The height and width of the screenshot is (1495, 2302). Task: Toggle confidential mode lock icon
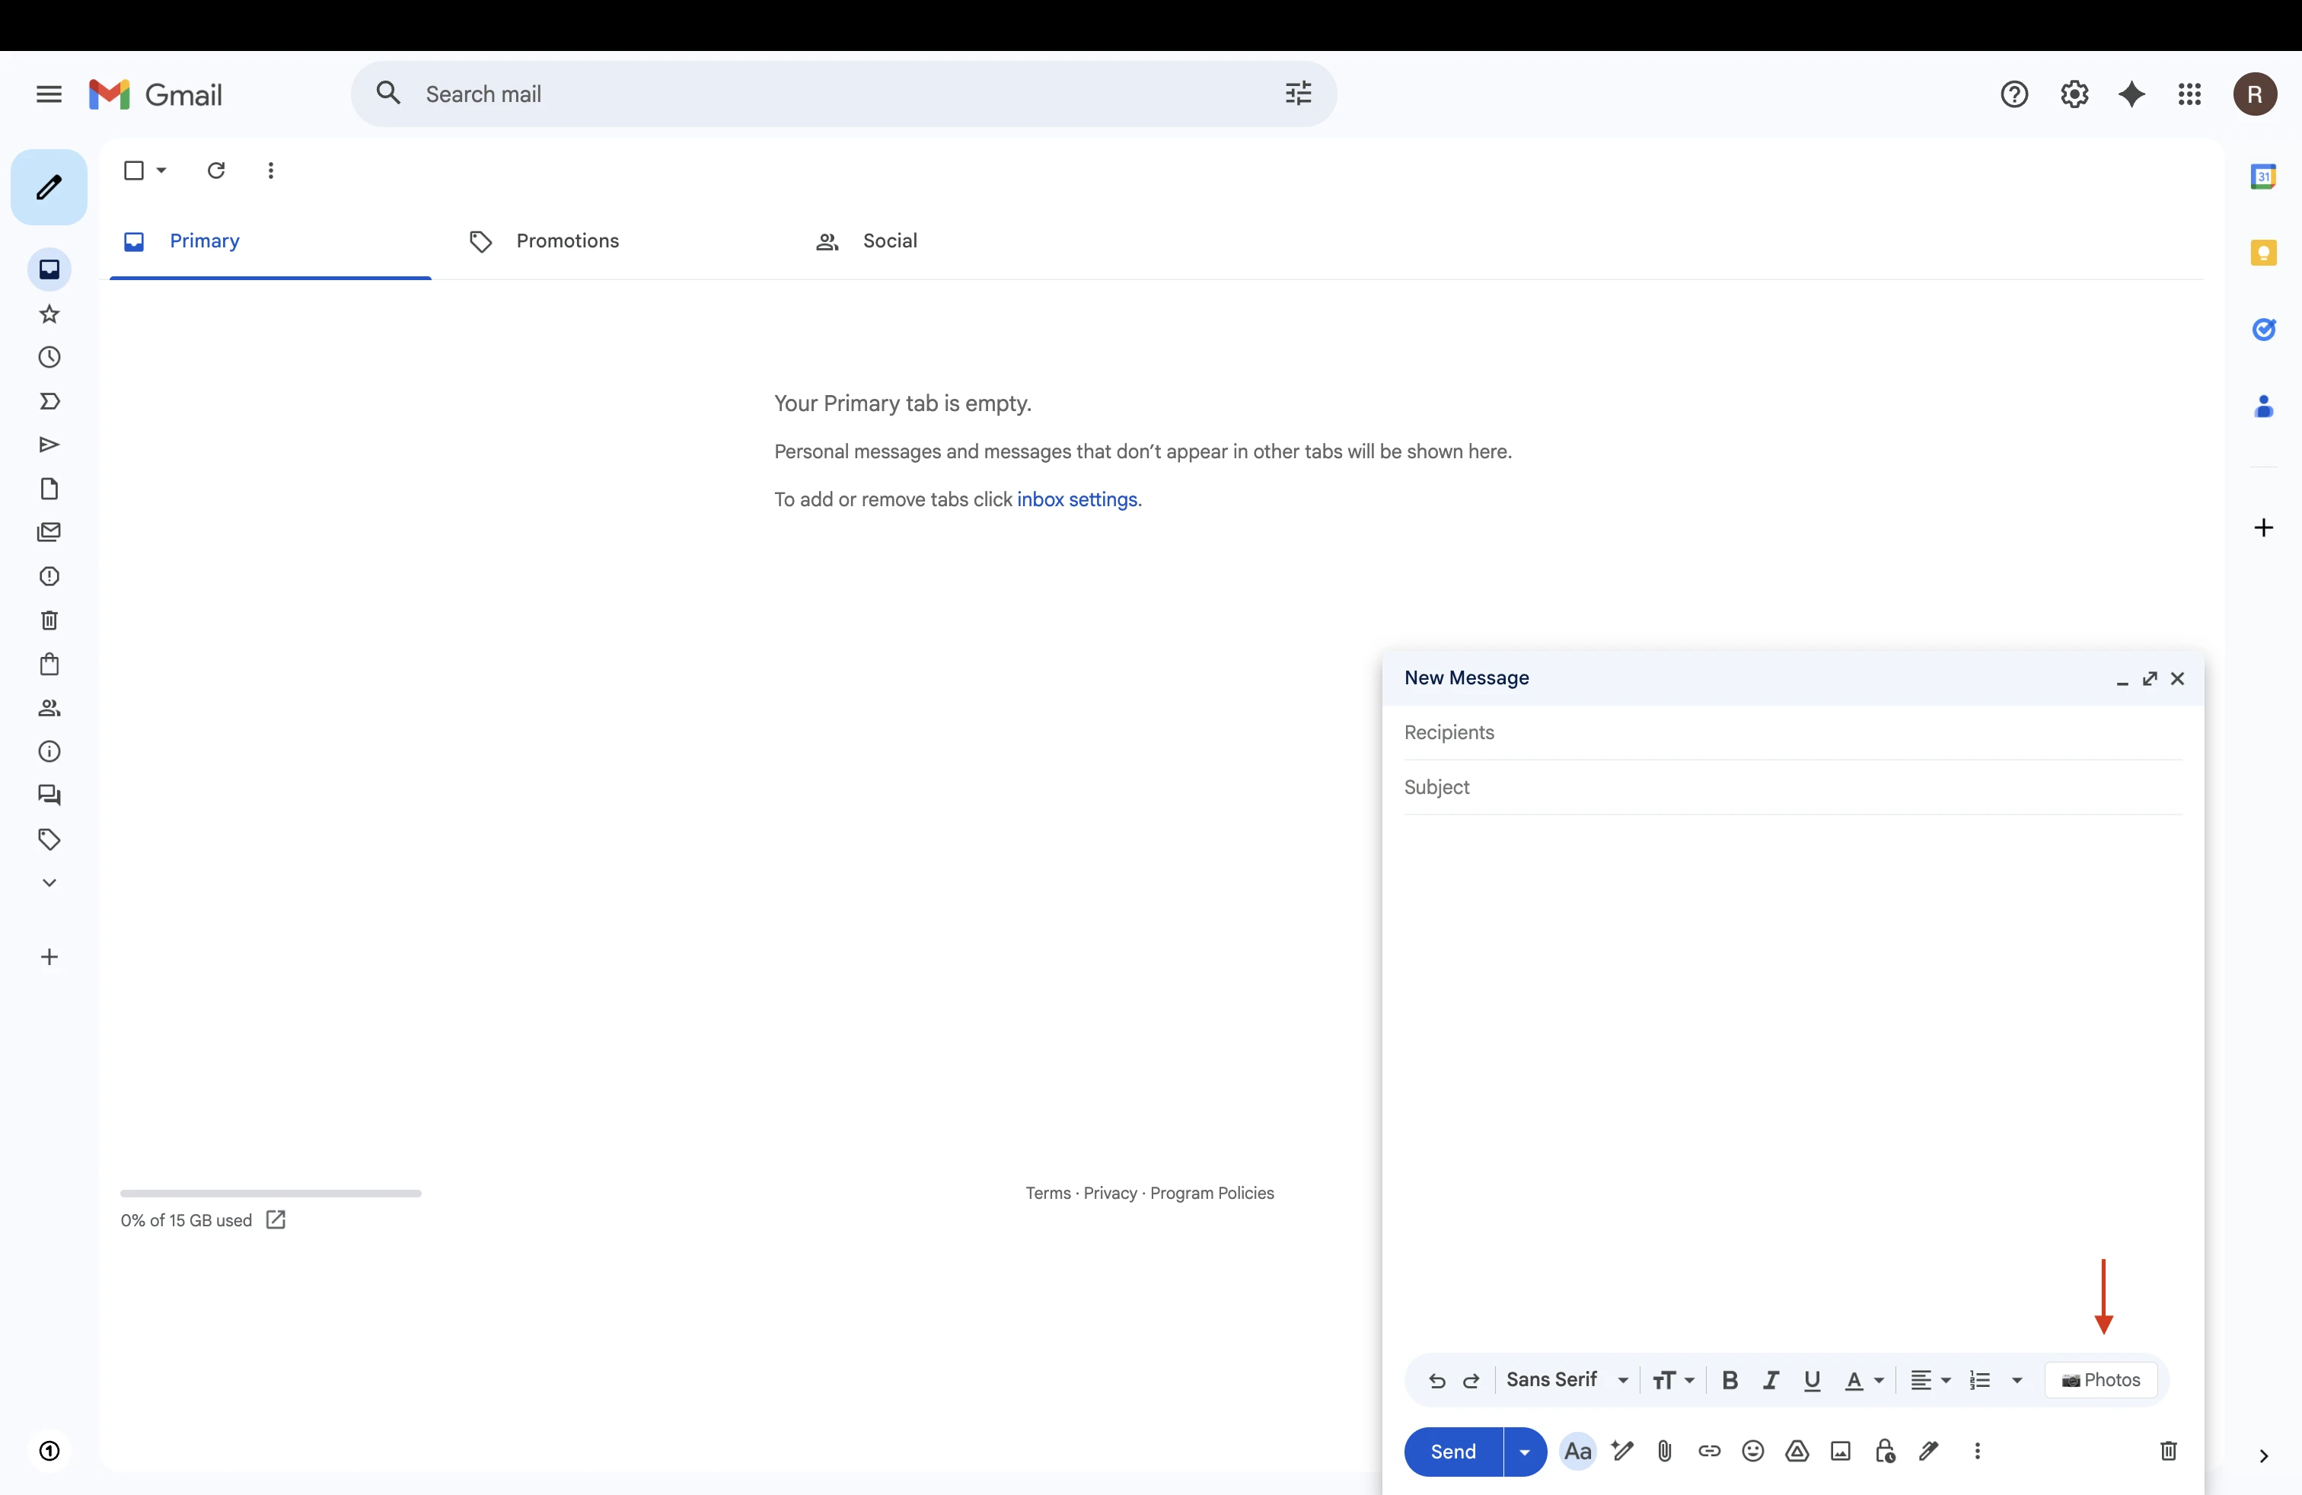pos(1884,1451)
